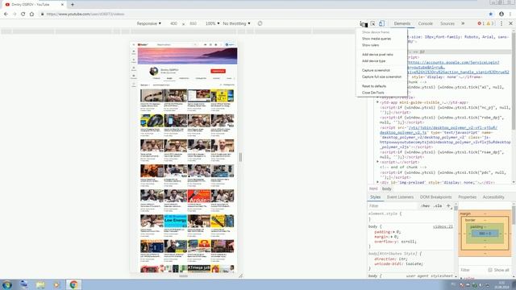Open Home in YouTube mini sidebar
This screenshot has width=516, height=290.
tap(134, 52)
